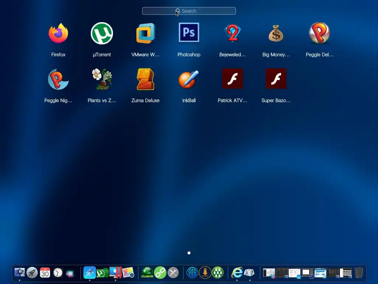Click 'Firefox' app label
Screen dimensions: 378x284
pos(58,55)
